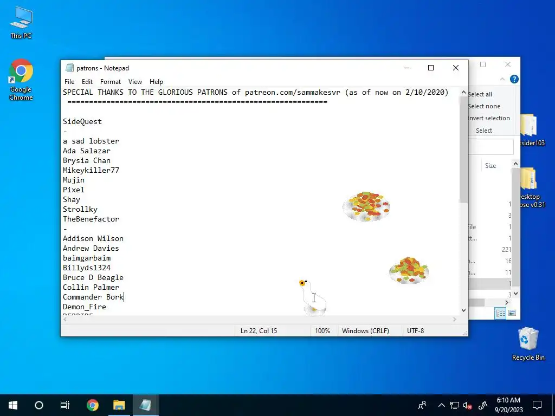Click the taskbar clock showing 6:10 AM
The height and width of the screenshot is (416, 555).
[x=508, y=405]
